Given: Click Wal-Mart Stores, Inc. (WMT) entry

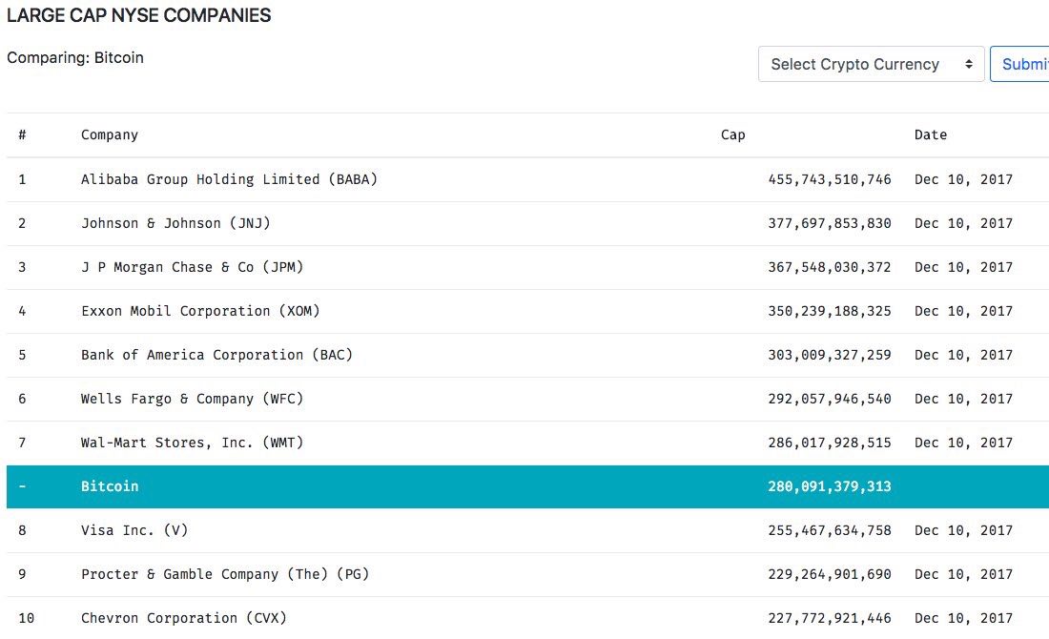Looking at the screenshot, I should pos(192,443).
